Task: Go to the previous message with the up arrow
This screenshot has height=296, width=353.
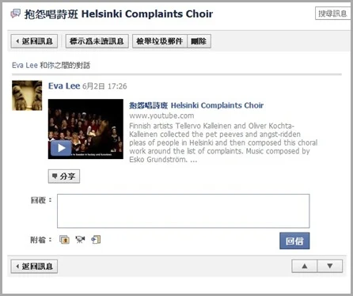Action: coord(305,266)
